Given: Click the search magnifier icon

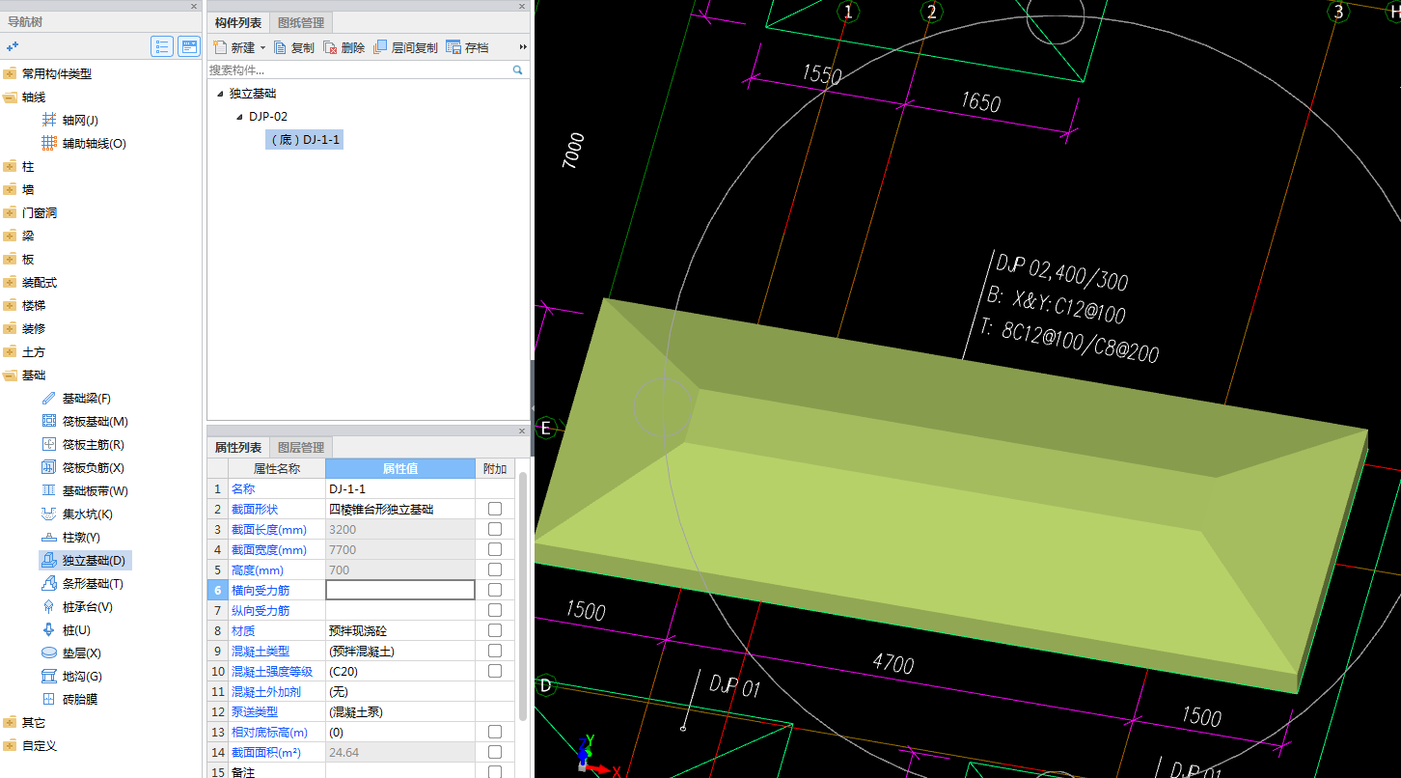Looking at the screenshot, I should [517, 69].
